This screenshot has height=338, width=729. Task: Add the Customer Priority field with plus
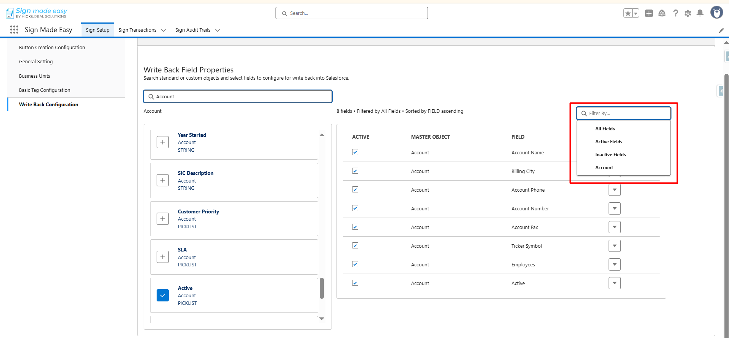163,219
